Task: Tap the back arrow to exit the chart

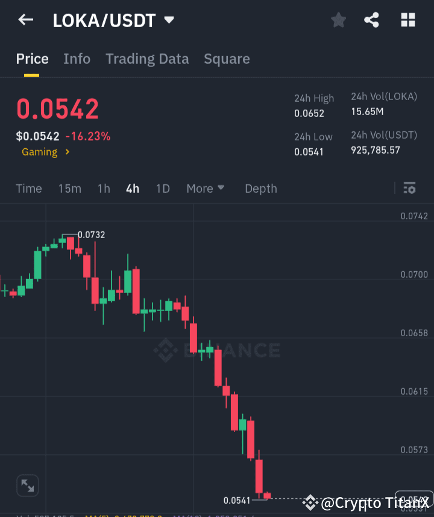Action: pyautogui.click(x=25, y=19)
